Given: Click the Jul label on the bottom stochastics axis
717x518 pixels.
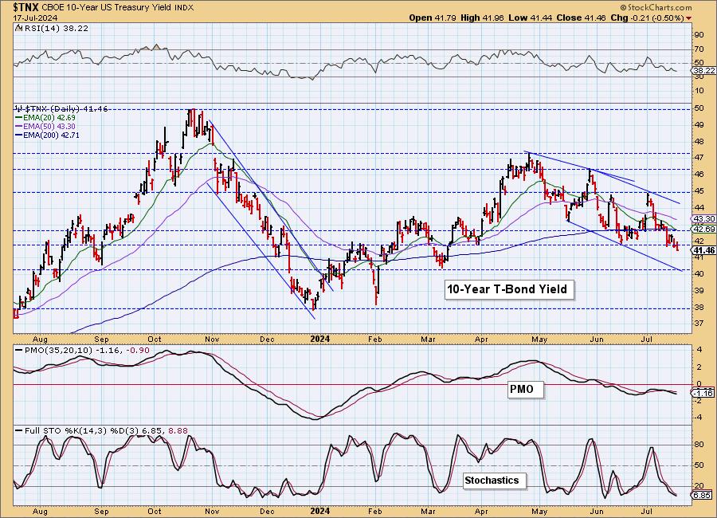Looking at the screenshot, I should pos(646,511).
